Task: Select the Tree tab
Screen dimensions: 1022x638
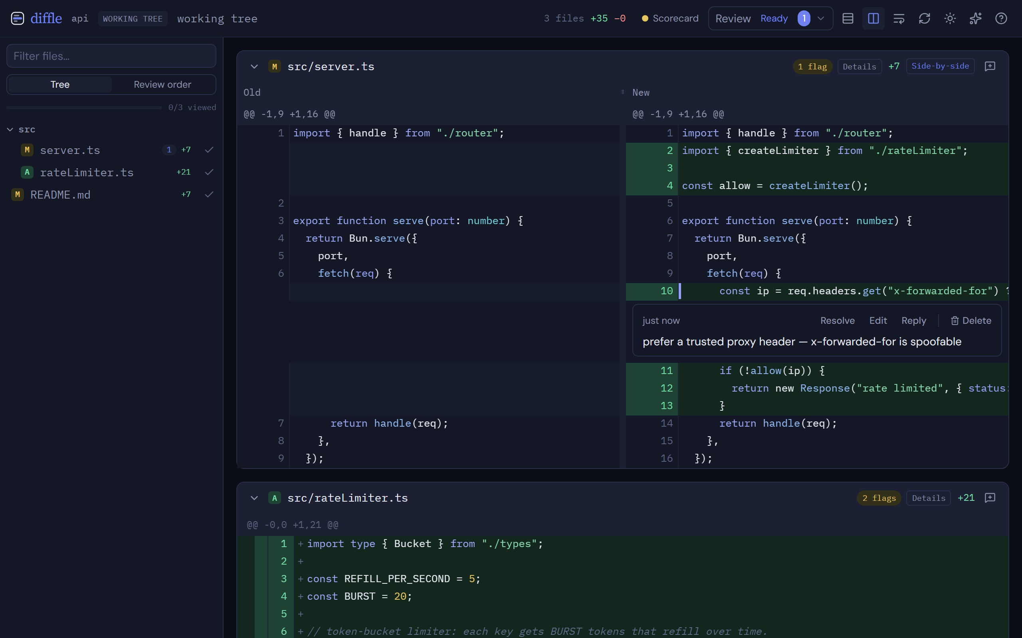Action: tap(60, 85)
